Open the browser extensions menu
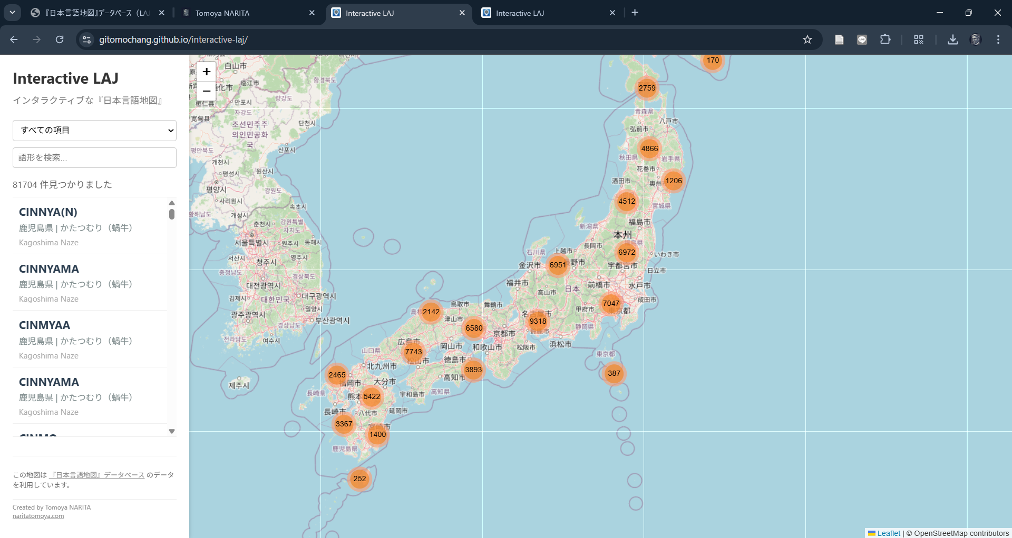The width and height of the screenshot is (1012, 538). tap(885, 39)
